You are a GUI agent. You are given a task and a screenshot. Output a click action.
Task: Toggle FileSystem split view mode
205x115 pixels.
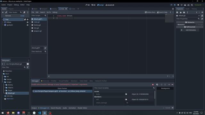tap(28, 64)
